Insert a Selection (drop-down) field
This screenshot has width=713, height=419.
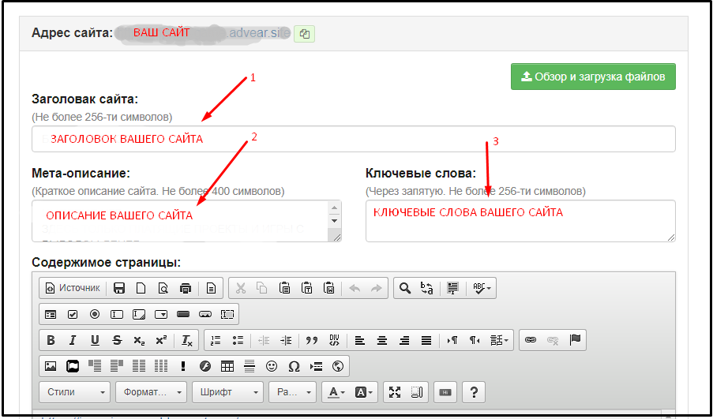pyautogui.click(x=161, y=315)
